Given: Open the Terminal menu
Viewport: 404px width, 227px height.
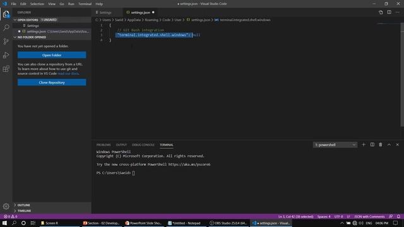Looking at the screenshot, I should 85,4.
